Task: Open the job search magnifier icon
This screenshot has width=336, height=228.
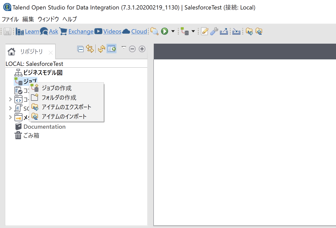Action: (x=155, y=31)
